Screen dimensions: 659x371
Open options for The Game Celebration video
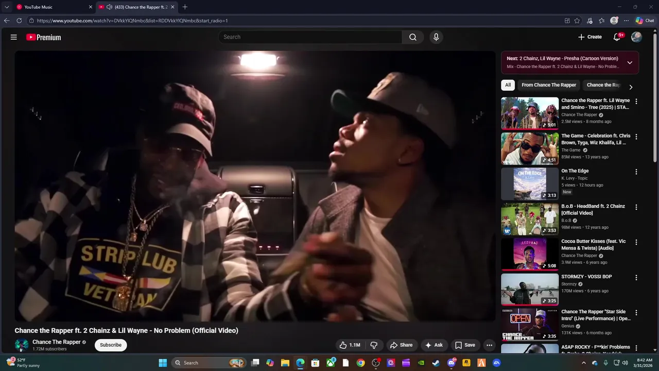coord(636,137)
